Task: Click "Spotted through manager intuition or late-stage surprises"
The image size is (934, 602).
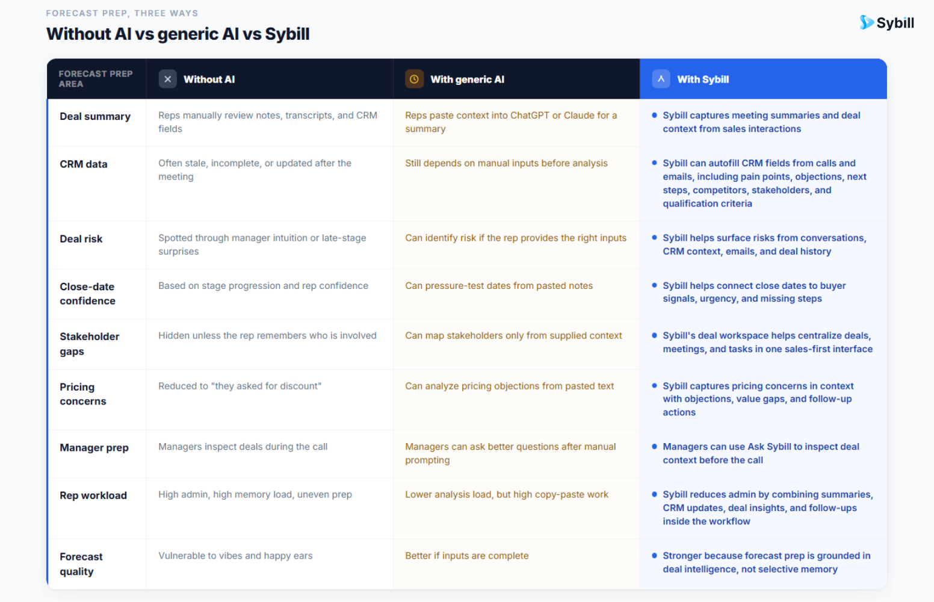Action: pos(262,244)
